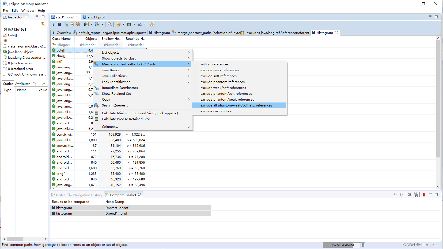Close the Compare Basket view
This screenshot has width=443, height=249.
click(140, 195)
